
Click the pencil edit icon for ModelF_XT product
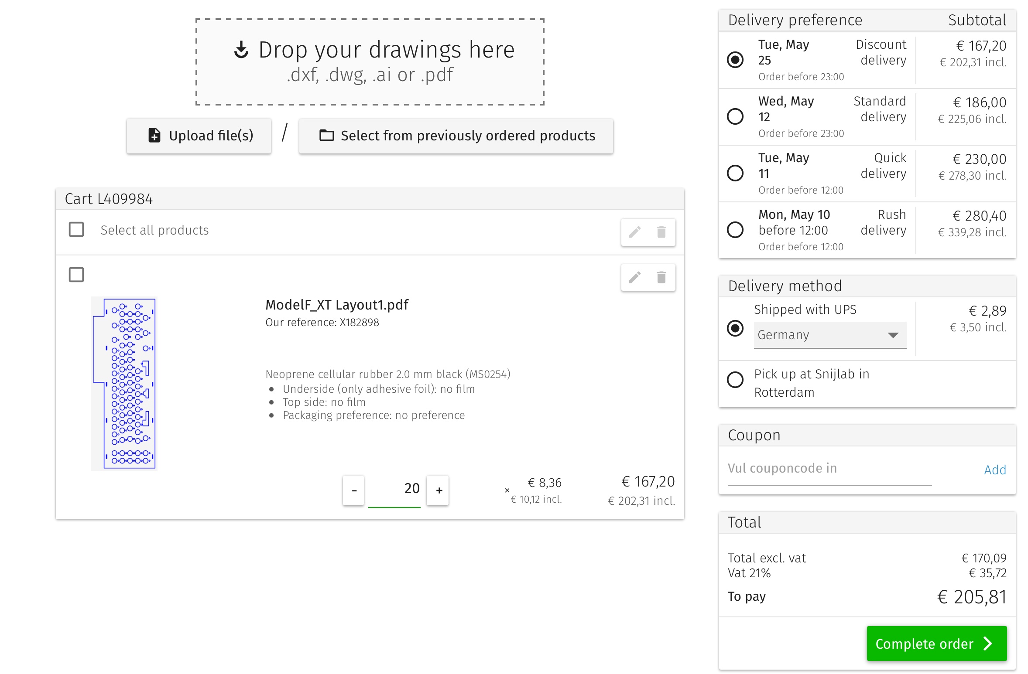tap(634, 277)
